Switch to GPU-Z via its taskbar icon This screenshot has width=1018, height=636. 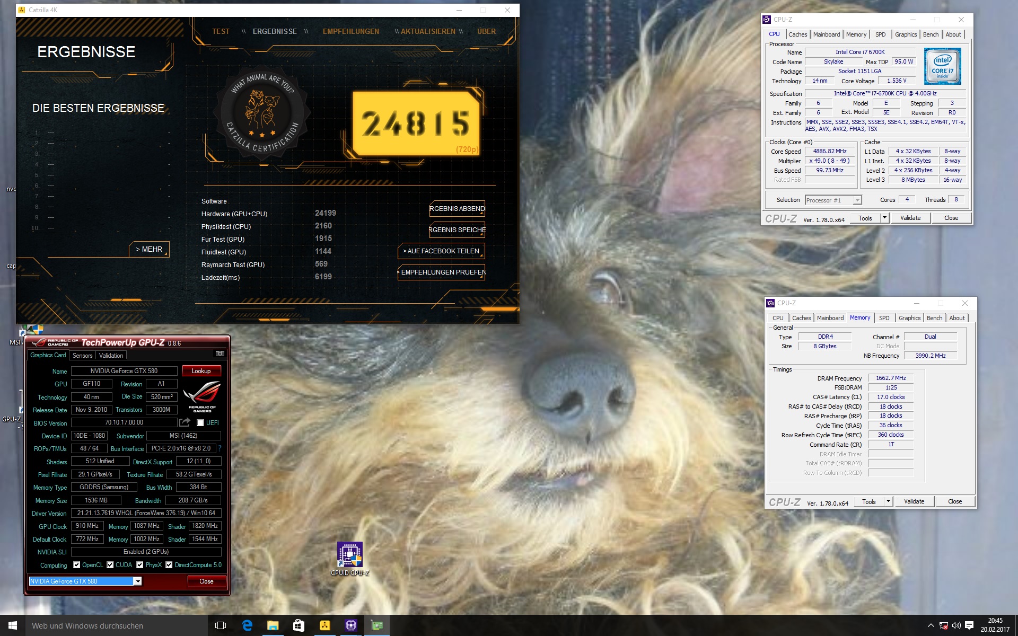point(376,625)
